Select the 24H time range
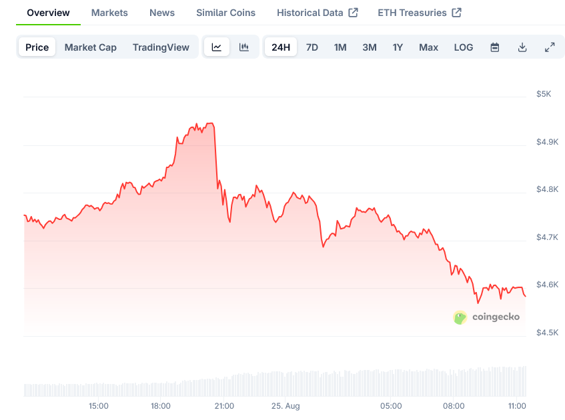 coord(281,47)
